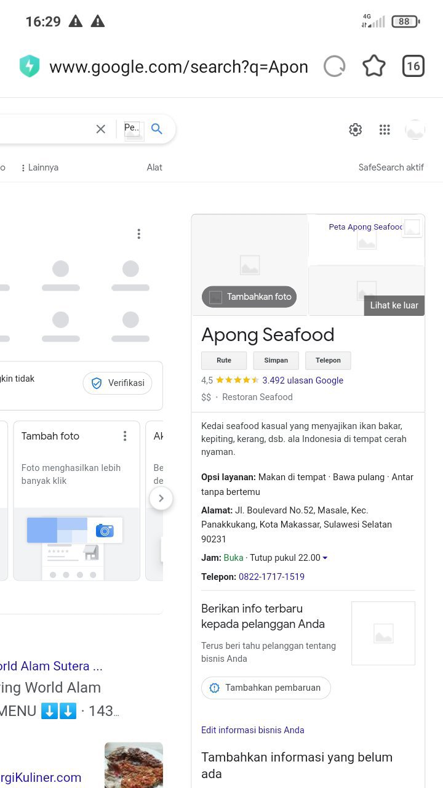Open the Alat tools menu
The width and height of the screenshot is (443, 788).
(154, 167)
